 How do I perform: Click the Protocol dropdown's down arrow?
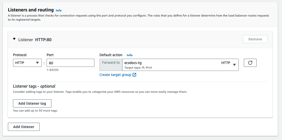(37, 63)
